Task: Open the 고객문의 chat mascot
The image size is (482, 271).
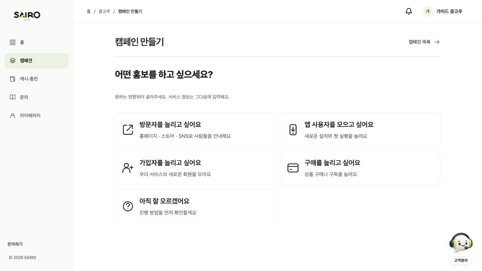Action: pos(461,243)
